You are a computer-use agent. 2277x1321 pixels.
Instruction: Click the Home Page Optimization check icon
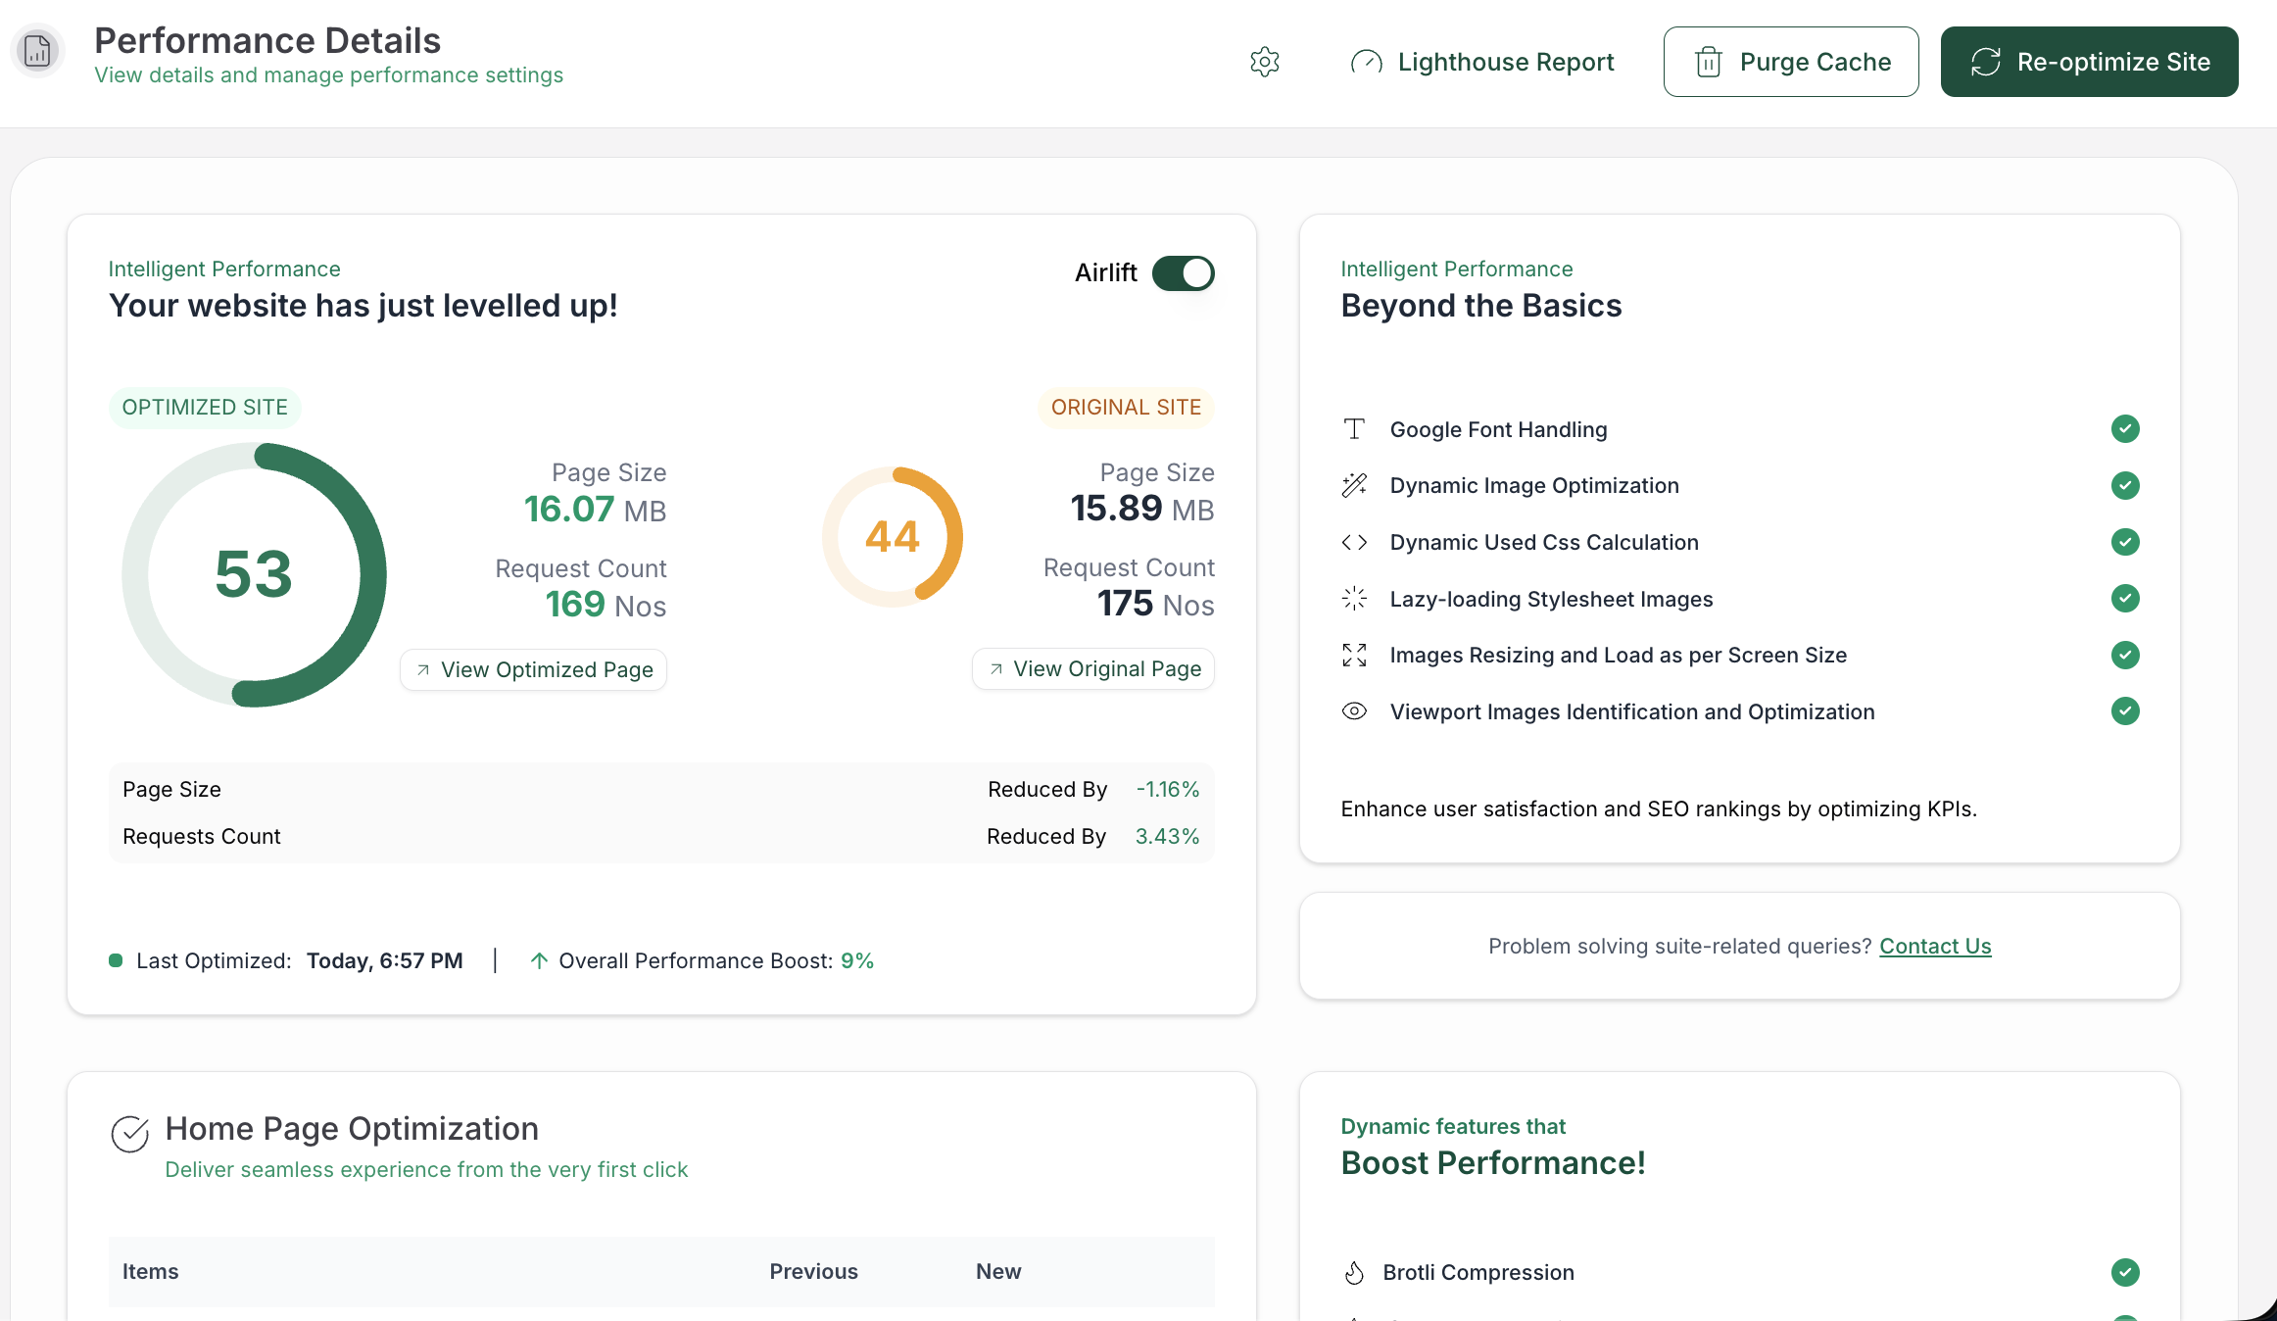129,1134
